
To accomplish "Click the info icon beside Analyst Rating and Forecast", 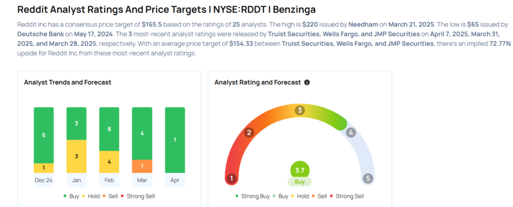I will coord(307,82).
